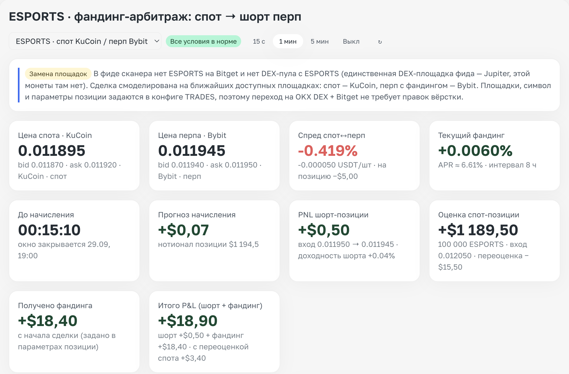Click the page title ESPORTS · фандинг-арбитраж
569x374 pixels.
[x=155, y=17]
